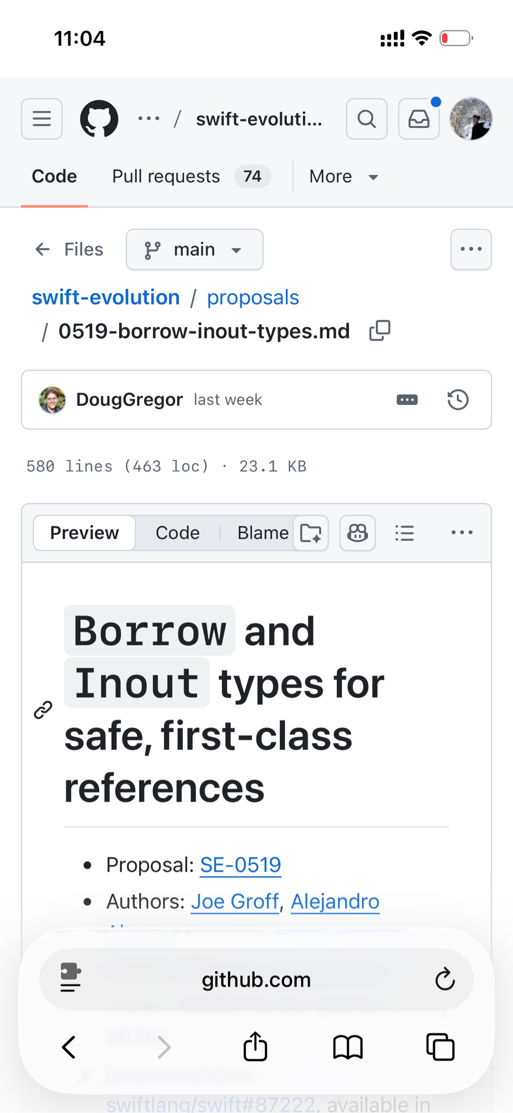Switch file view to Blame

[263, 533]
